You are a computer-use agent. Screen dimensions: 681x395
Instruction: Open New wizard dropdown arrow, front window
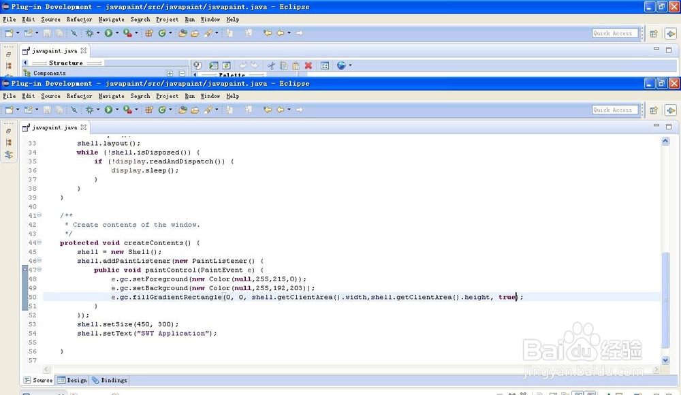(18, 110)
